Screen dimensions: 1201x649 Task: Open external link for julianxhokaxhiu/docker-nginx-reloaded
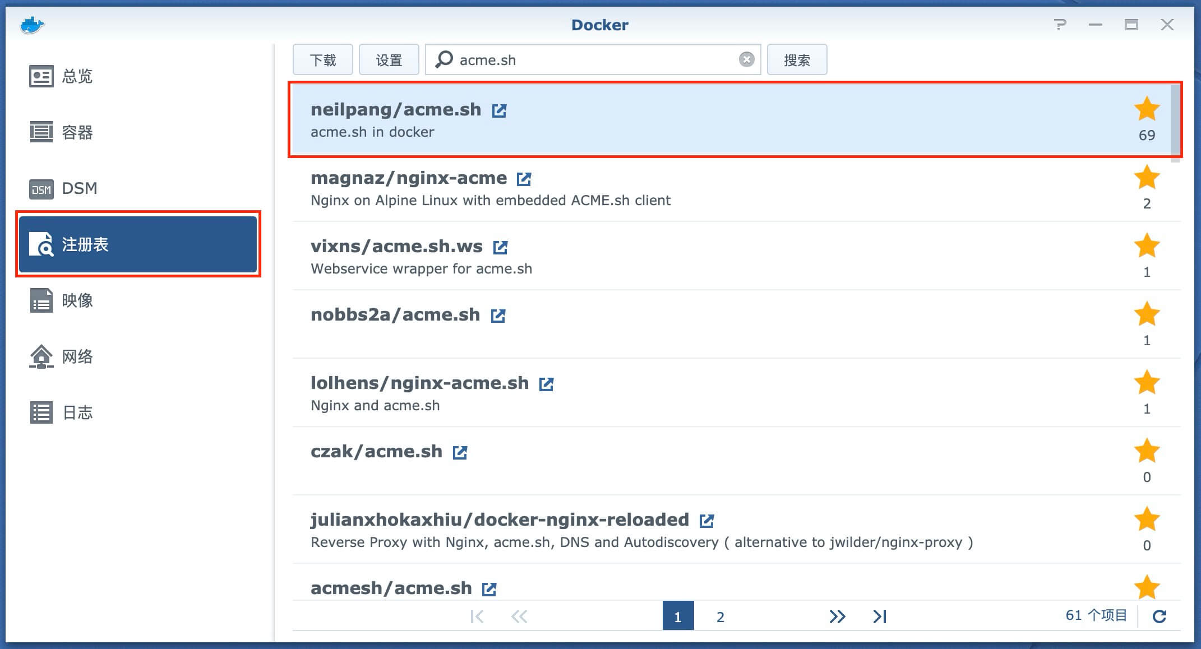(x=706, y=521)
